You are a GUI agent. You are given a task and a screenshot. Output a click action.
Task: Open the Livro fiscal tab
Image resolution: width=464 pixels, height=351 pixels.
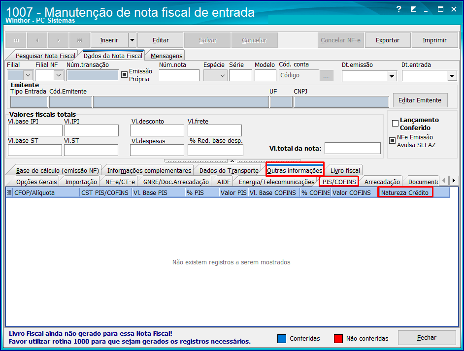pos(345,171)
